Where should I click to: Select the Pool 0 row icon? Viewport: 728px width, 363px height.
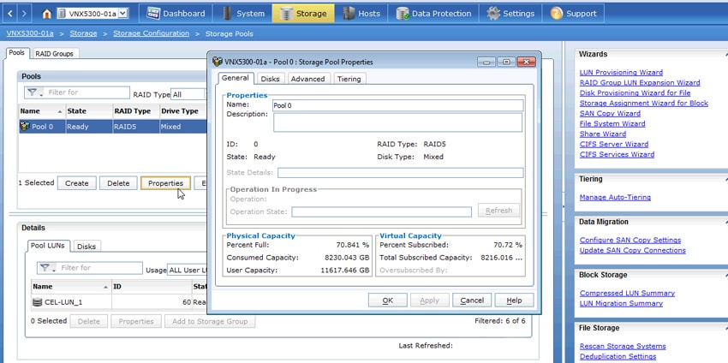coord(25,126)
